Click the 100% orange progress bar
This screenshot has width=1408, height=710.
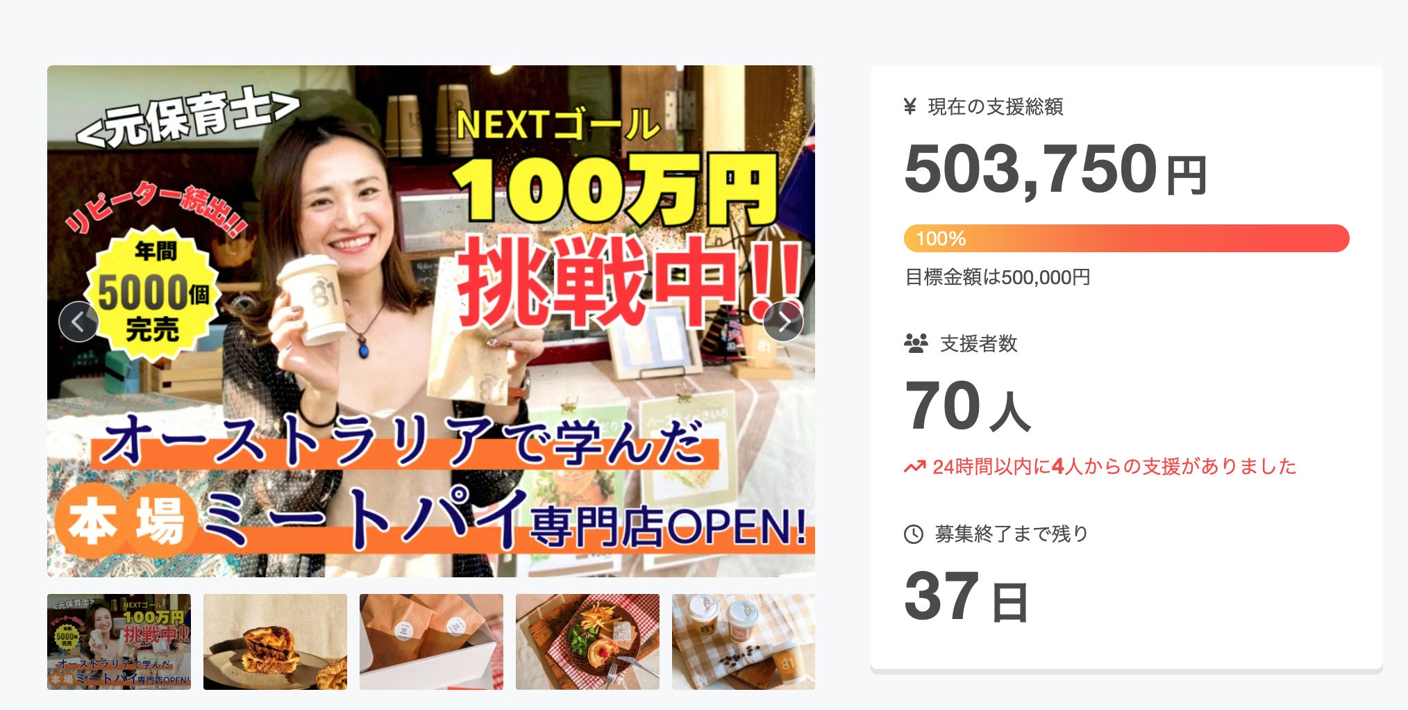[x=1126, y=238]
